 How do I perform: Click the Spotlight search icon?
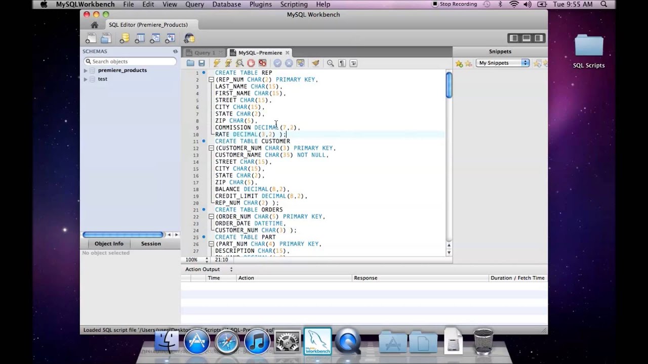point(604,5)
